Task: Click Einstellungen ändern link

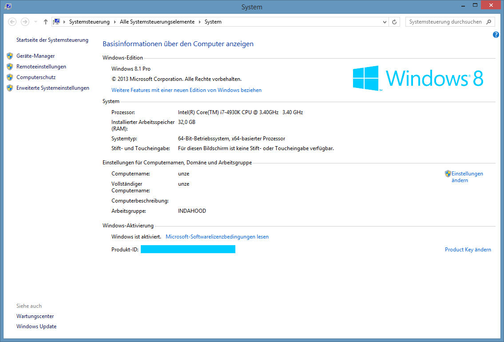Action: (x=467, y=177)
